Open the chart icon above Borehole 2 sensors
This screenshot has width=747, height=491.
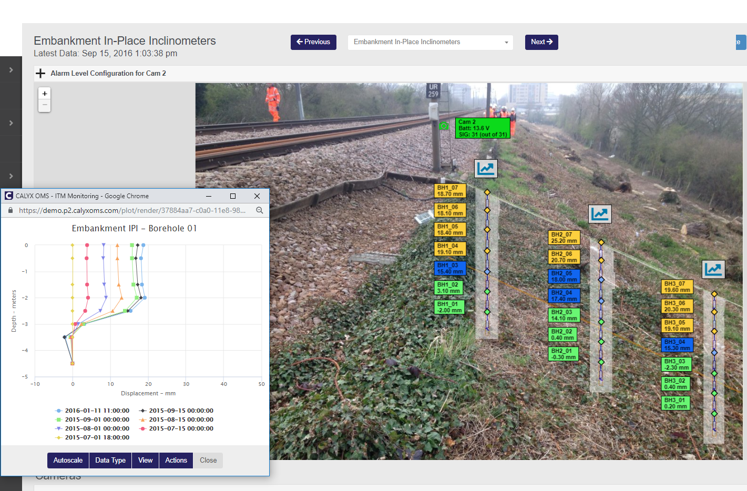[x=600, y=214]
